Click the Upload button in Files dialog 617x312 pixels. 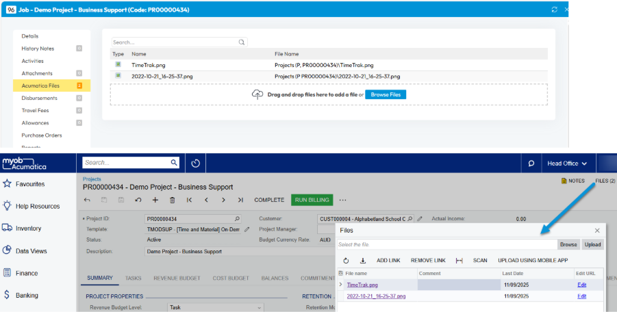pyautogui.click(x=592, y=244)
